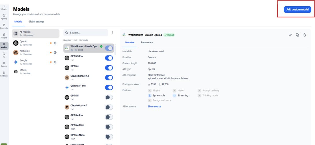Click the Show source link
315x145 pixels.
pos(154,107)
